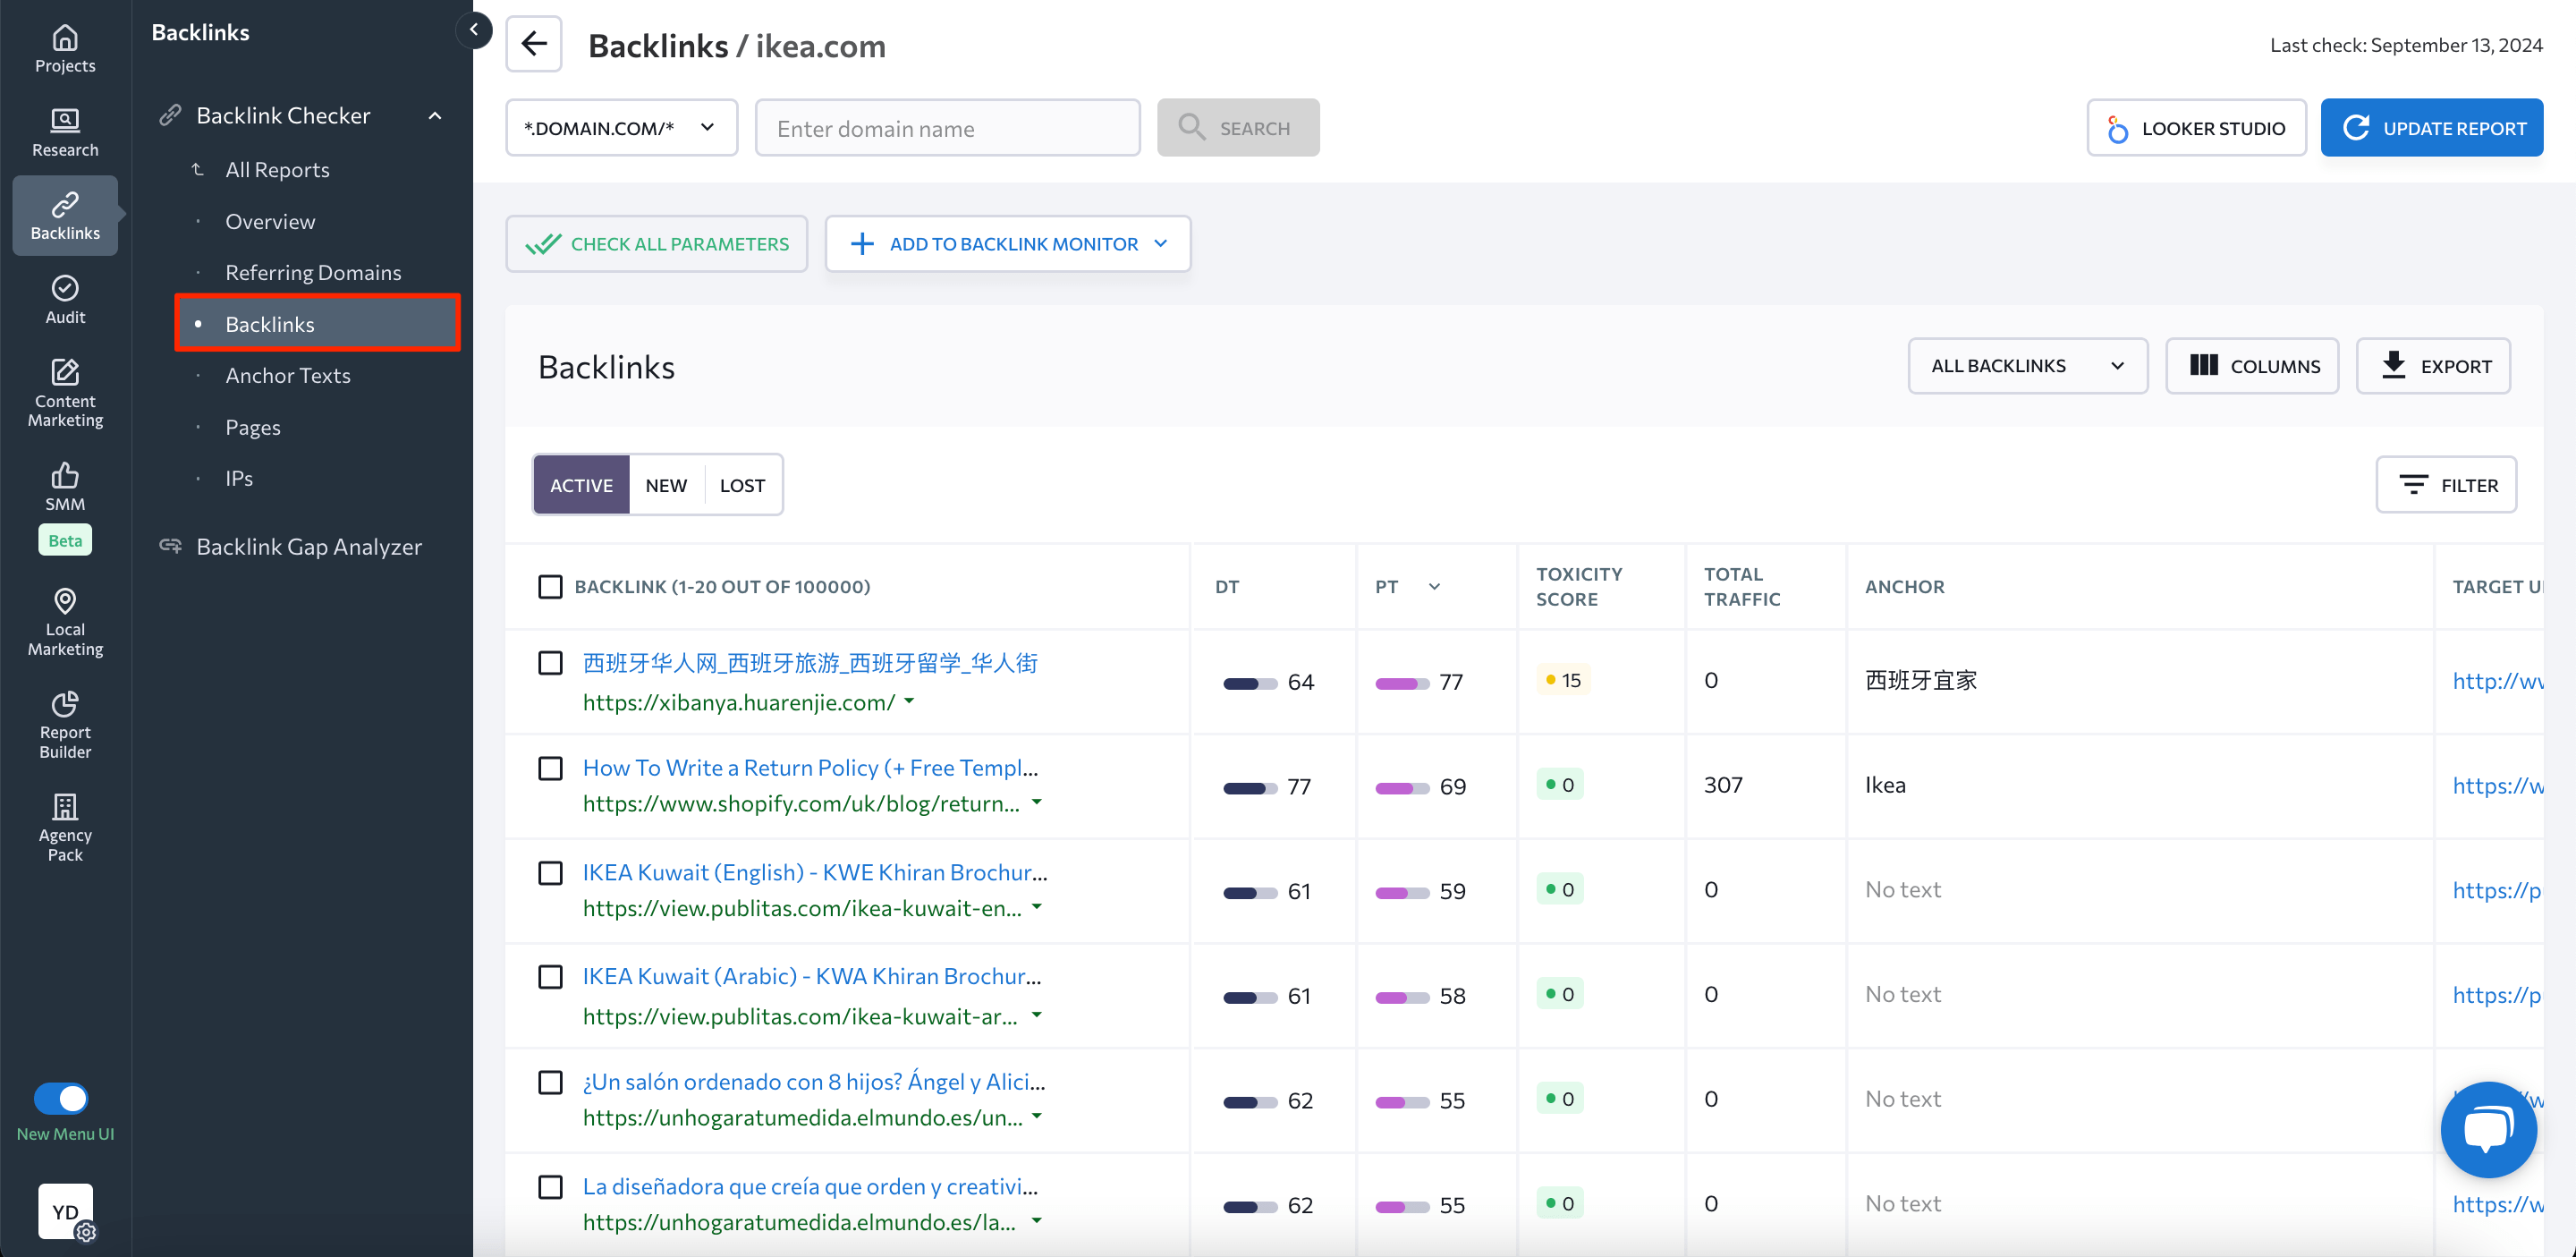Open Overview in Backlink Checker menu
Image resolution: width=2576 pixels, height=1257 pixels.
click(x=270, y=221)
